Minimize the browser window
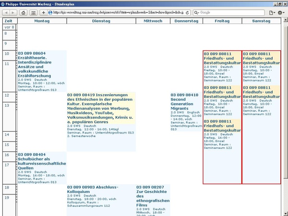The height and width of the screenshot is (216, 288). pyautogui.click(x=276, y=4)
